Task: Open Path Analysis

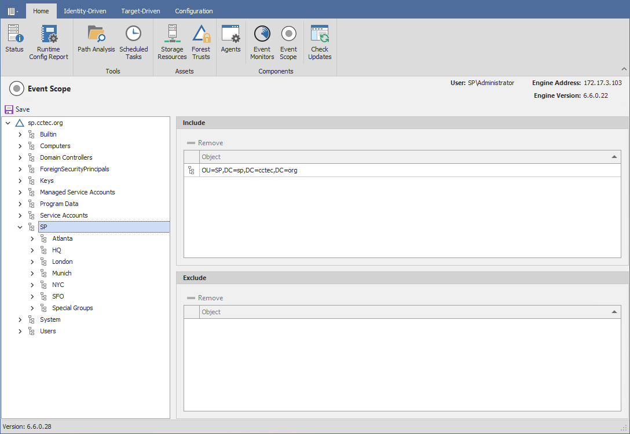Action: pyautogui.click(x=96, y=41)
